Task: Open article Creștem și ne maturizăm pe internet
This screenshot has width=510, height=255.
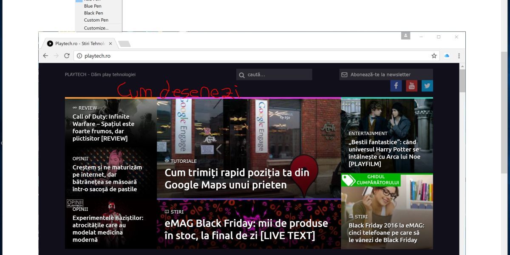Action: pyautogui.click(x=107, y=178)
